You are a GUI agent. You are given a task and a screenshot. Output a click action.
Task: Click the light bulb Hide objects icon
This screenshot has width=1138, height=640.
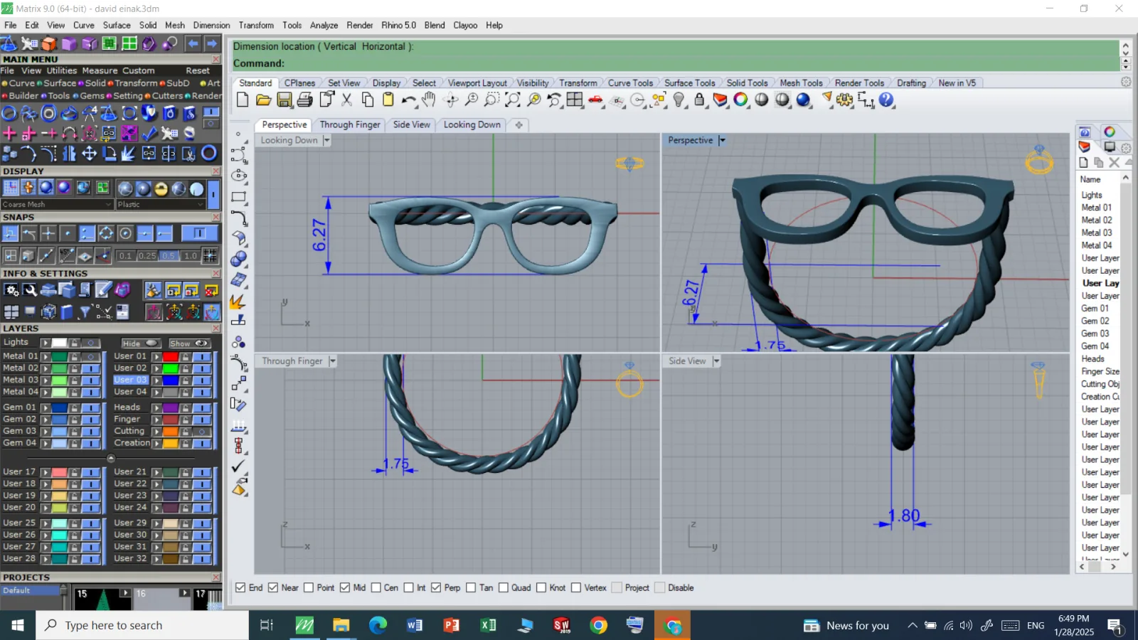(679, 100)
